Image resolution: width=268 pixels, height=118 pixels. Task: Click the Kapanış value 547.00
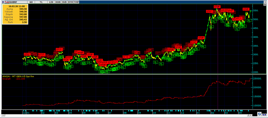(x=23, y=17)
